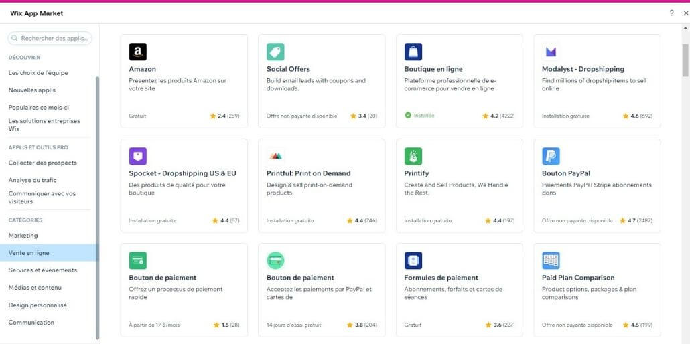The height and width of the screenshot is (344, 690).
Task: Click the green card icon of 17 $/mois Bouton de paiement
Action: click(x=138, y=260)
